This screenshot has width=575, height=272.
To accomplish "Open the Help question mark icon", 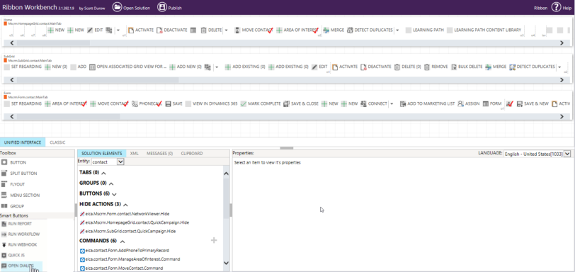I will pyautogui.click(x=557, y=7).
